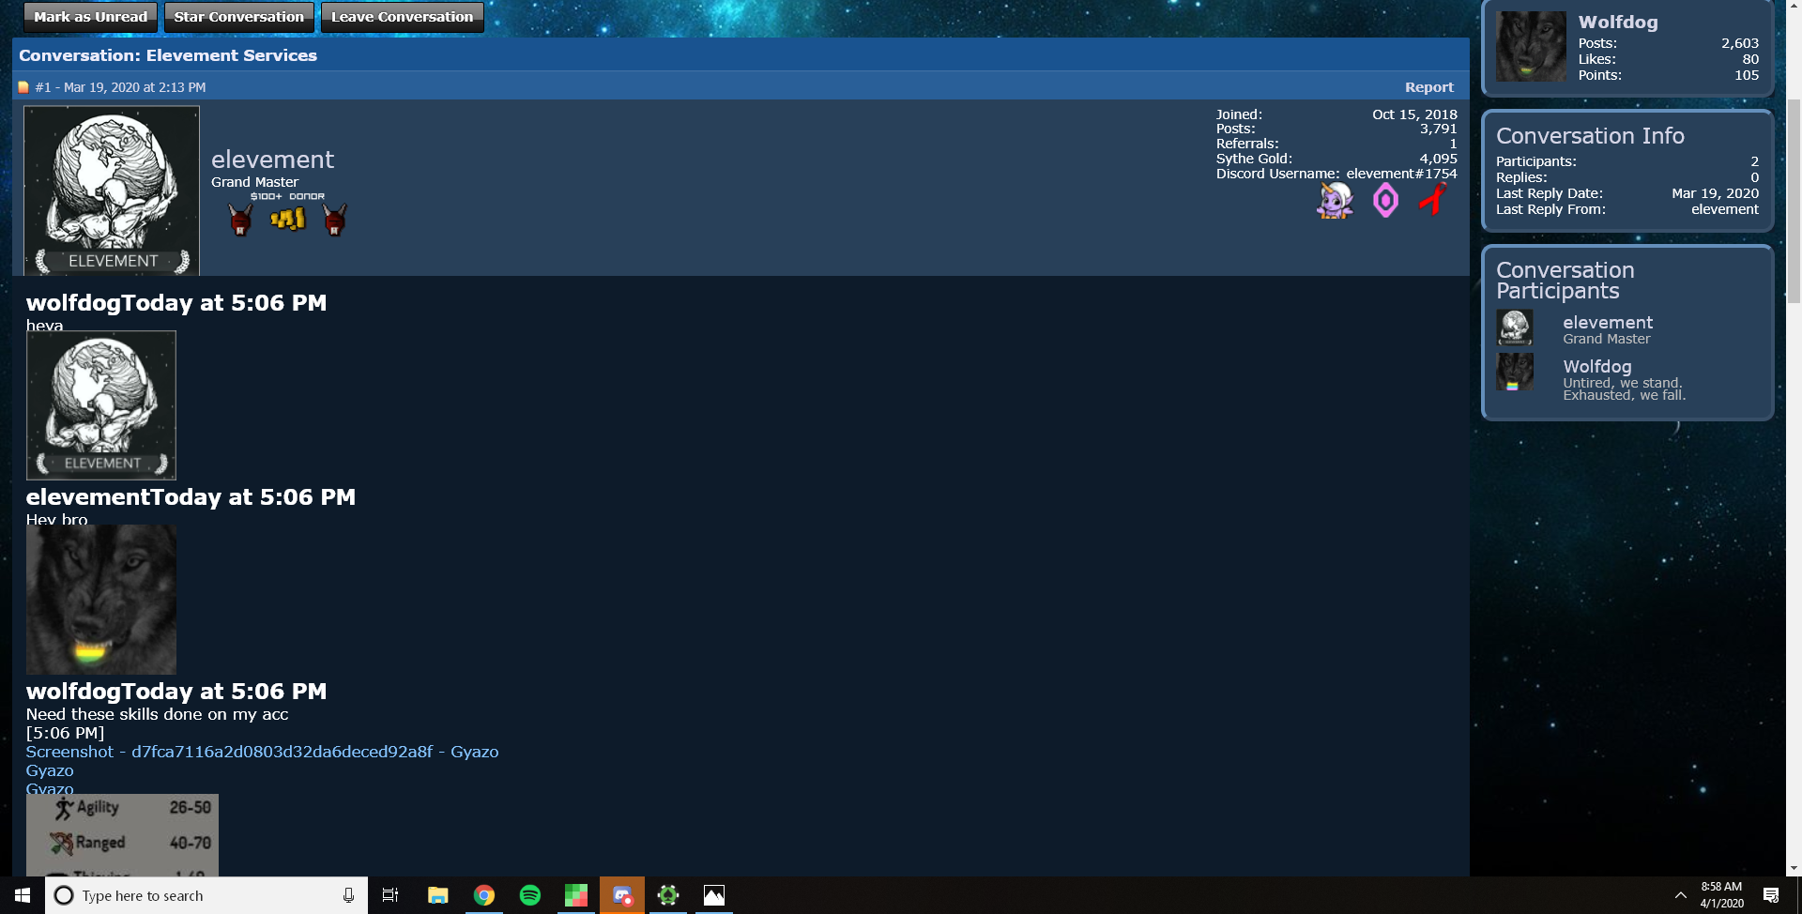Click the Elevement logo image in the chat
Screen dimensions: 1802x914
101,405
